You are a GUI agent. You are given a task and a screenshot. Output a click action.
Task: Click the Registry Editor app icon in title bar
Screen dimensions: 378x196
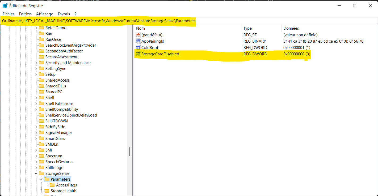click(x=5, y=6)
